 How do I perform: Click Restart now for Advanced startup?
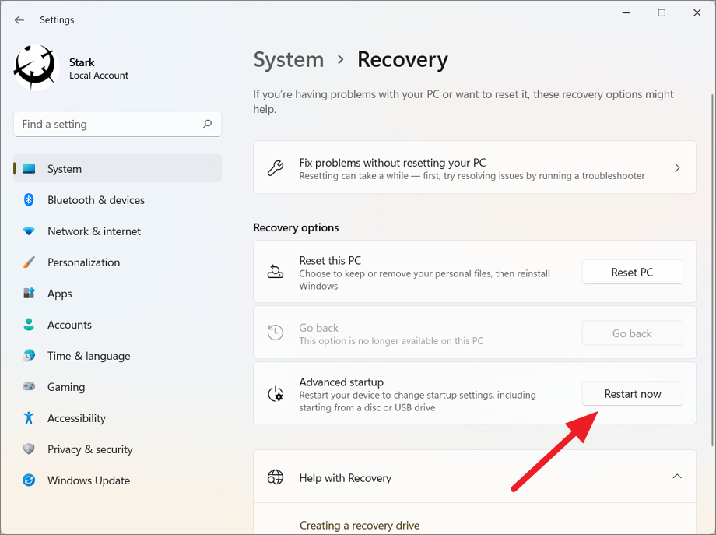[x=632, y=394]
